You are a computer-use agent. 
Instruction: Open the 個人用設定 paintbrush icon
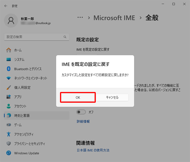coord(9,87)
